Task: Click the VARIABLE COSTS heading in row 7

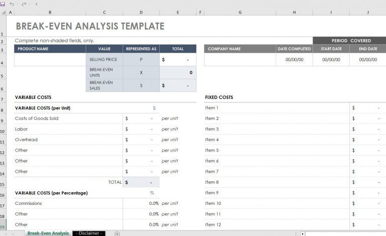Action: point(33,97)
